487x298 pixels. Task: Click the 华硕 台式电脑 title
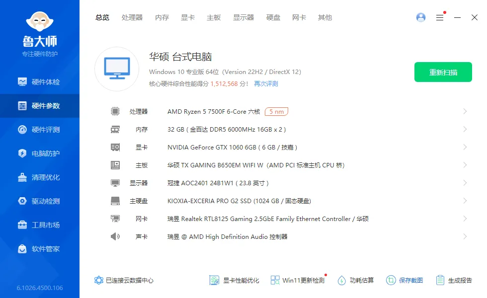point(180,57)
